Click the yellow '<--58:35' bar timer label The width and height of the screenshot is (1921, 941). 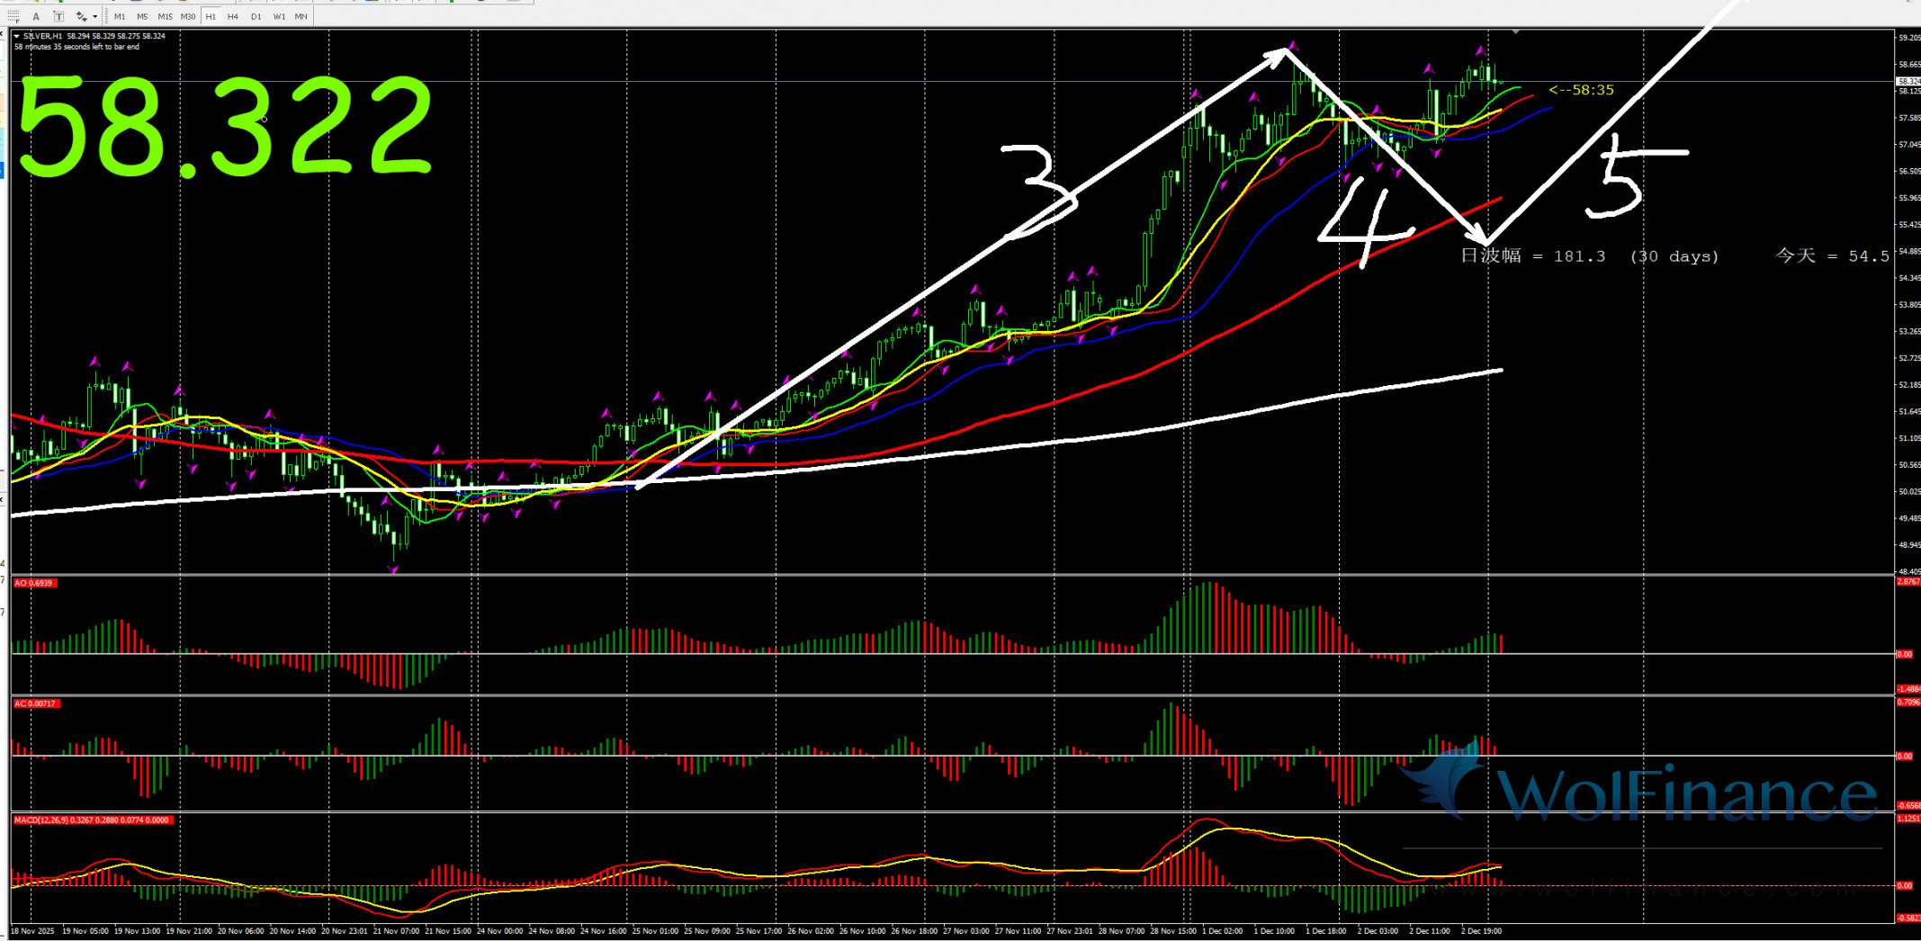click(x=1581, y=90)
